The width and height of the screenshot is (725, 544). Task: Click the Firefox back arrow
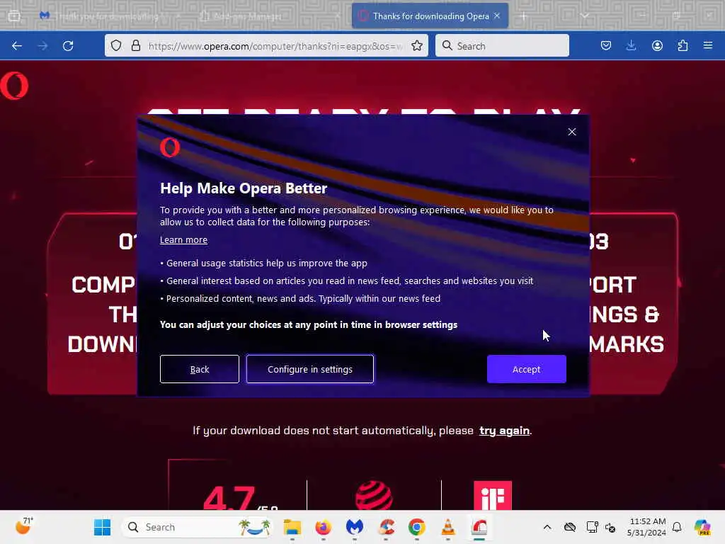(x=17, y=46)
